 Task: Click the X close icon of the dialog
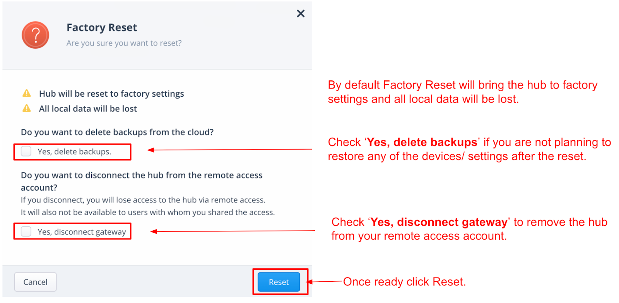point(301,13)
